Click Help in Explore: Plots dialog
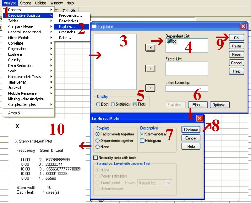251x203 pixels. pyautogui.click(x=191, y=146)
